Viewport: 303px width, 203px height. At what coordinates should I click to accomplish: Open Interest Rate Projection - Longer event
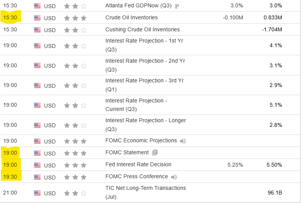tap(146, 125)
